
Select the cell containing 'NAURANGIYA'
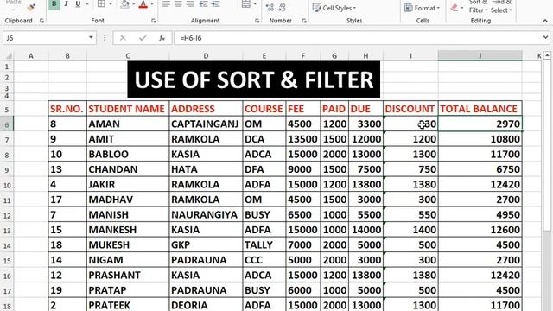(x=206, y=214)
